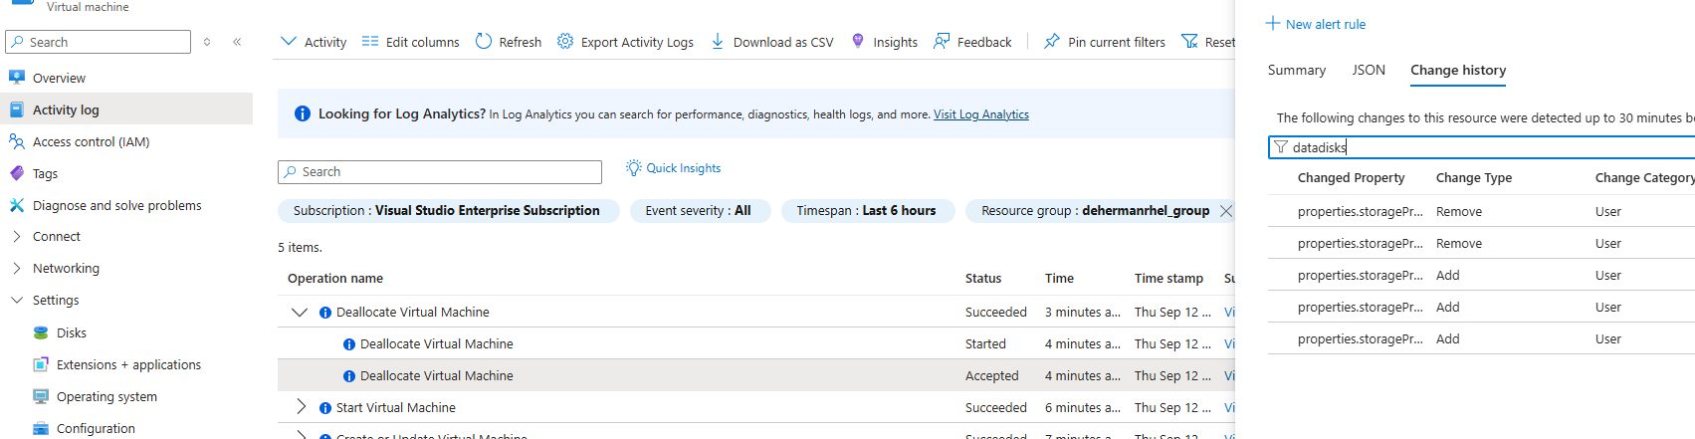Sort by the Time stamp column header
The image size is (1695, 439).
pyautogui.click(x=1168, y=279)
